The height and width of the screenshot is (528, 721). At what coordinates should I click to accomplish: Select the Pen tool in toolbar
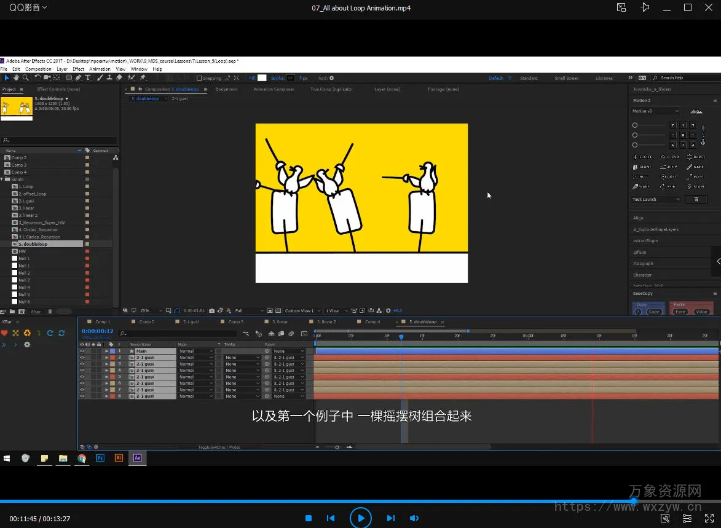click(79, 78)
